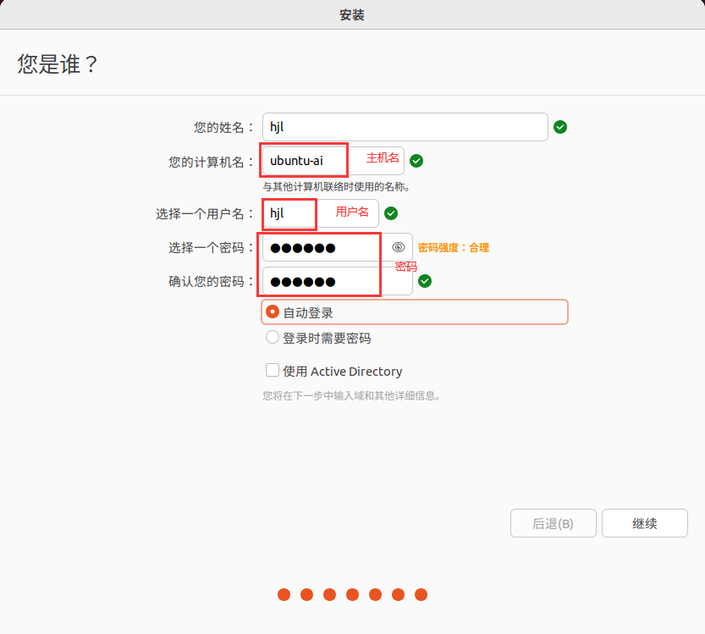The width and height of the screenshot is (705, 634).
Task: Select 登录时需要密码 radio option
Action: 272,337
